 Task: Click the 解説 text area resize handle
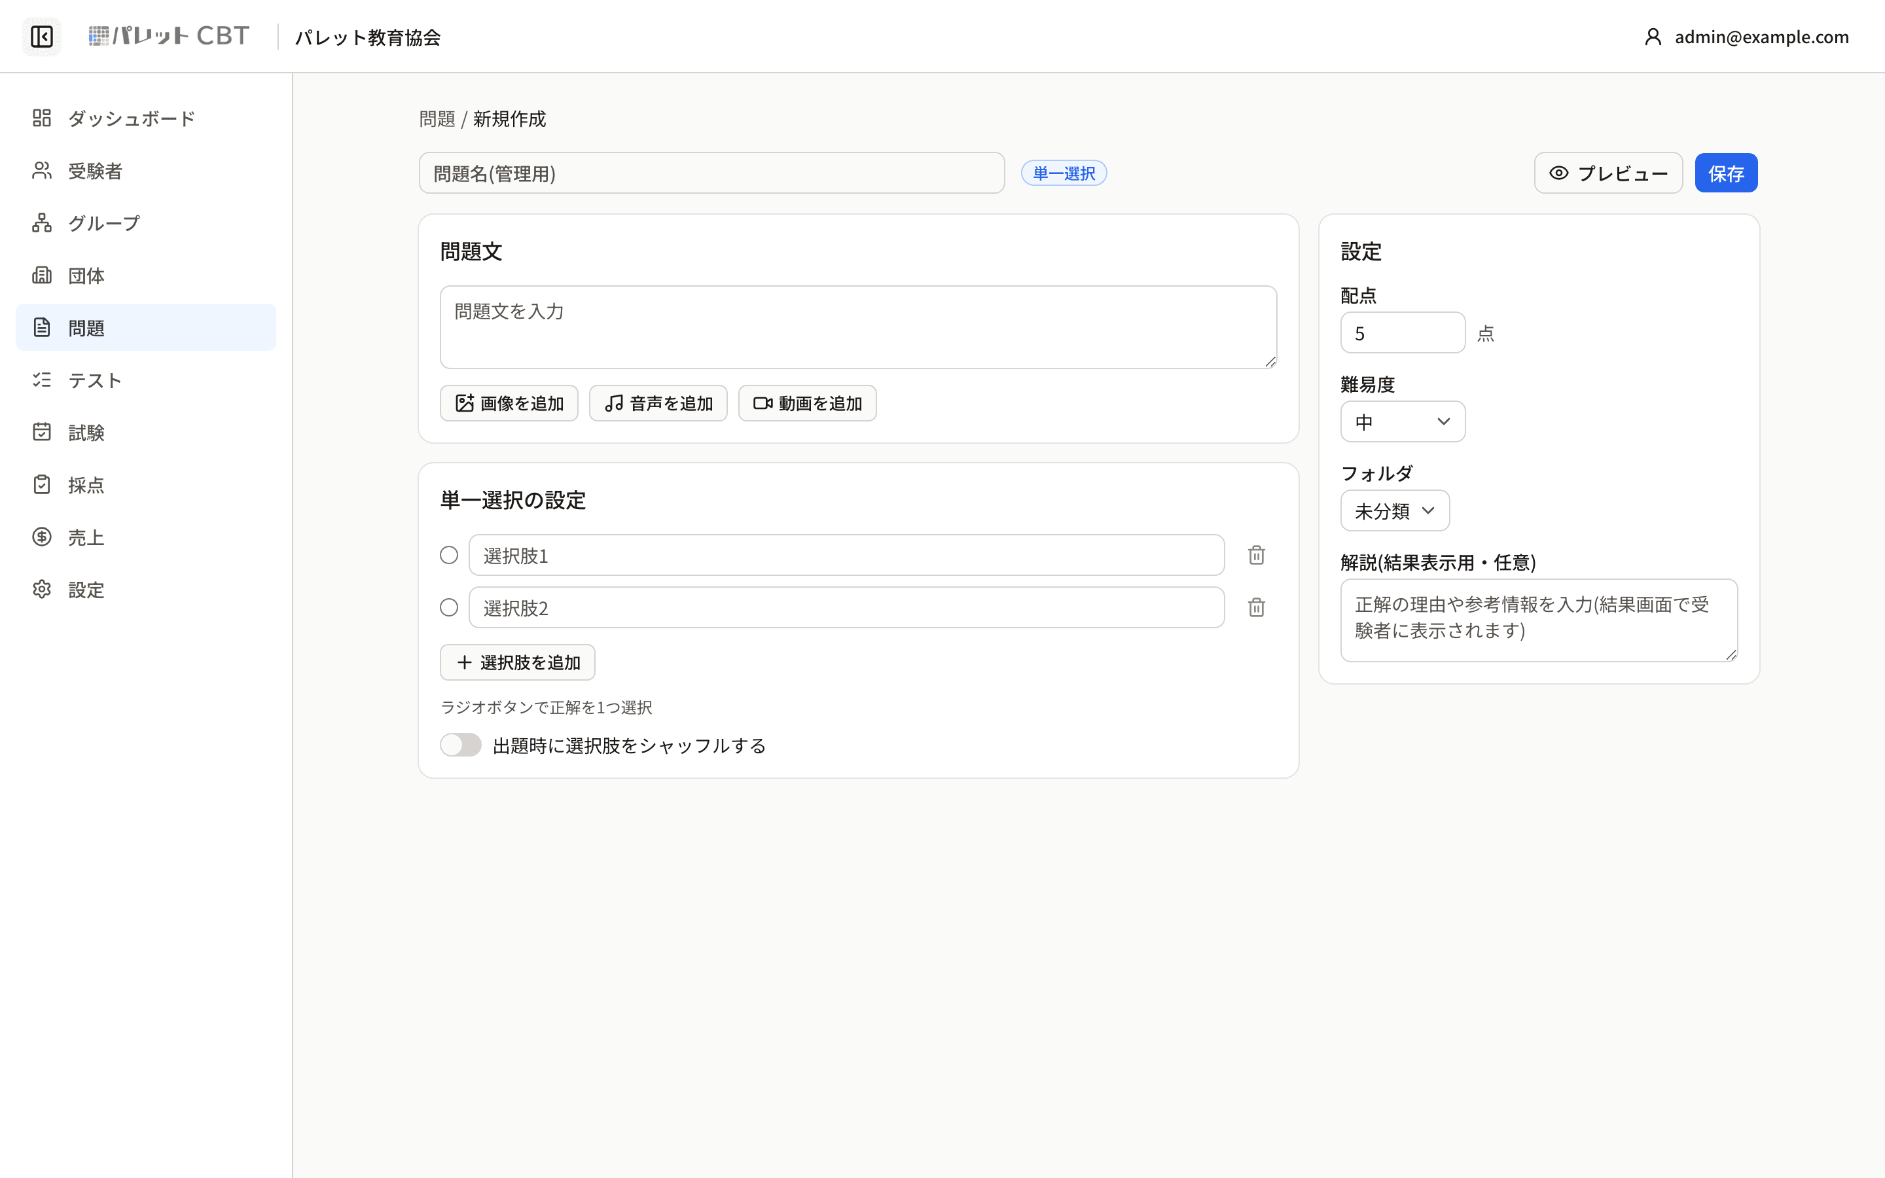coord(1731,654)
